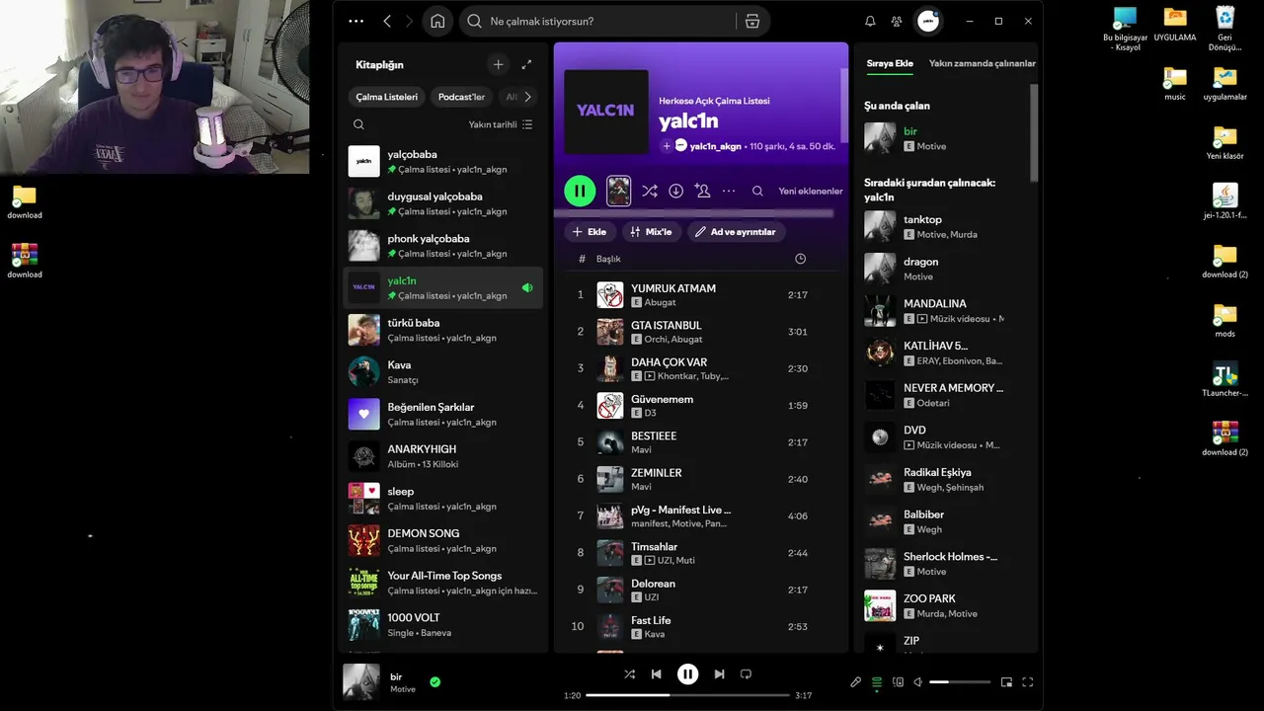Open more options for yalc1n playlist
This screenshot has height=711, width=1264.
pyautogui.click(x=729, y=191)
